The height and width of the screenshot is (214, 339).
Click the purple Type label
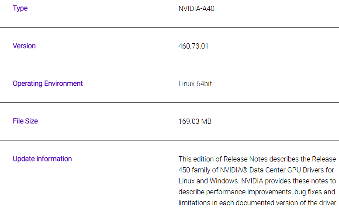coord(20,8)
